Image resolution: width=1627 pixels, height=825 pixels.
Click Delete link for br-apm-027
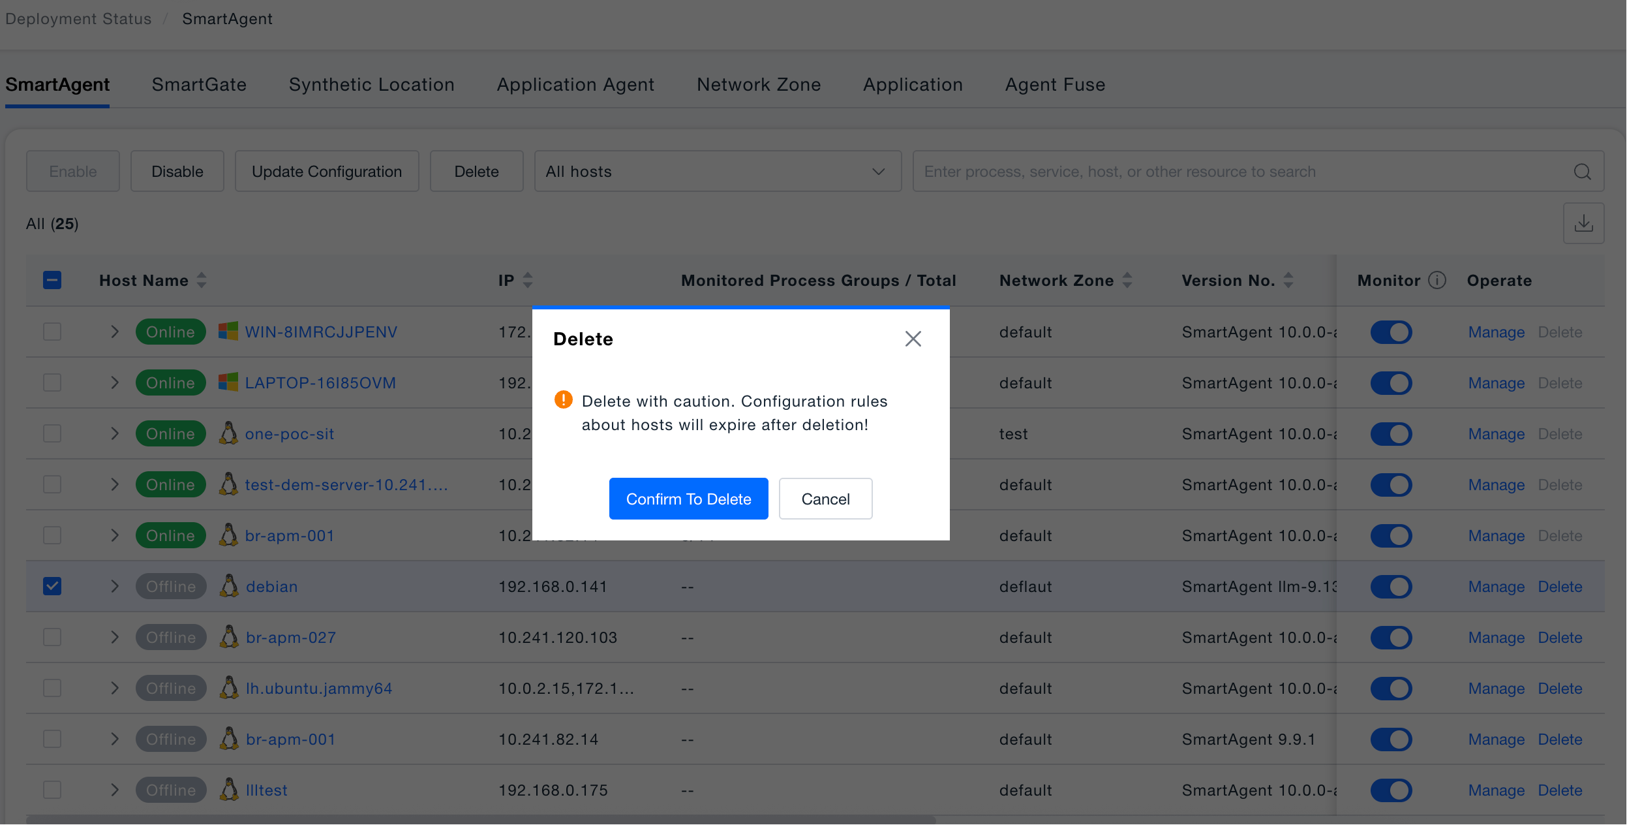pos(1560,638)
